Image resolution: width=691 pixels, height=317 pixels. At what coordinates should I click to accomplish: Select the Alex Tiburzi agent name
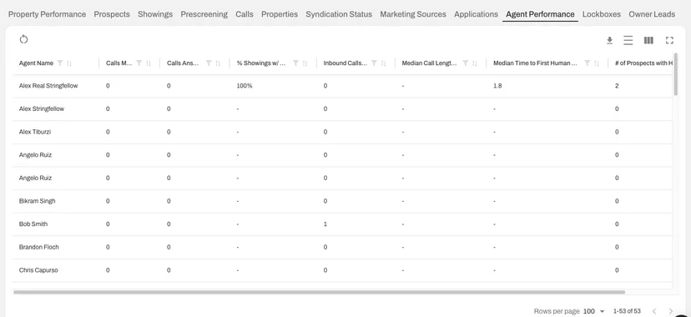coord(35,132)
